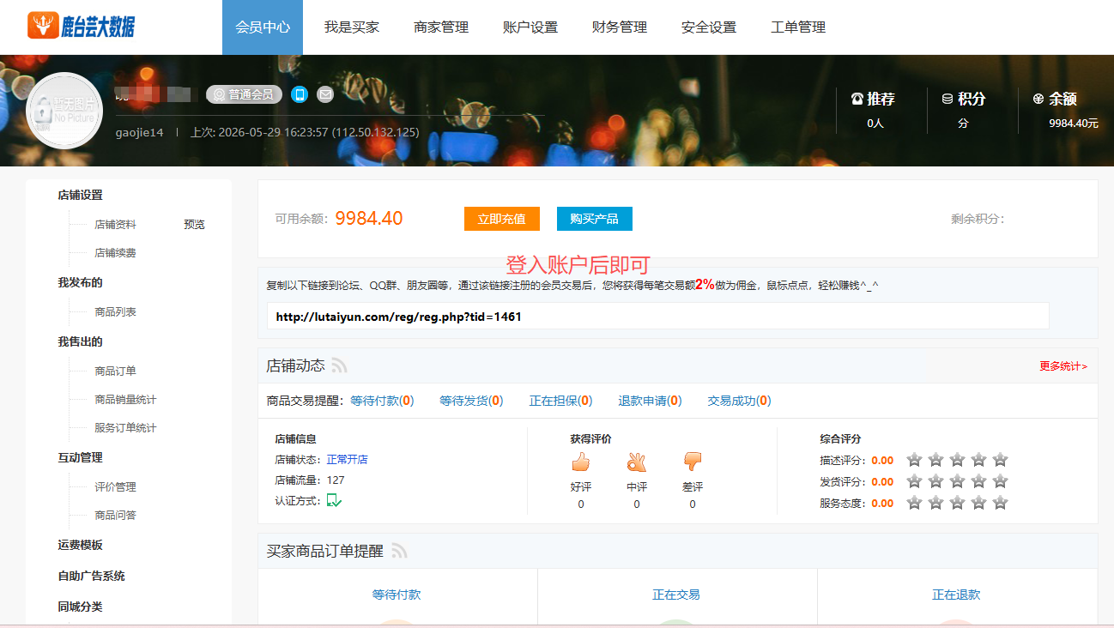
Task: Open 同城分类 in the sidebar
Action: (x=80, y=607)
